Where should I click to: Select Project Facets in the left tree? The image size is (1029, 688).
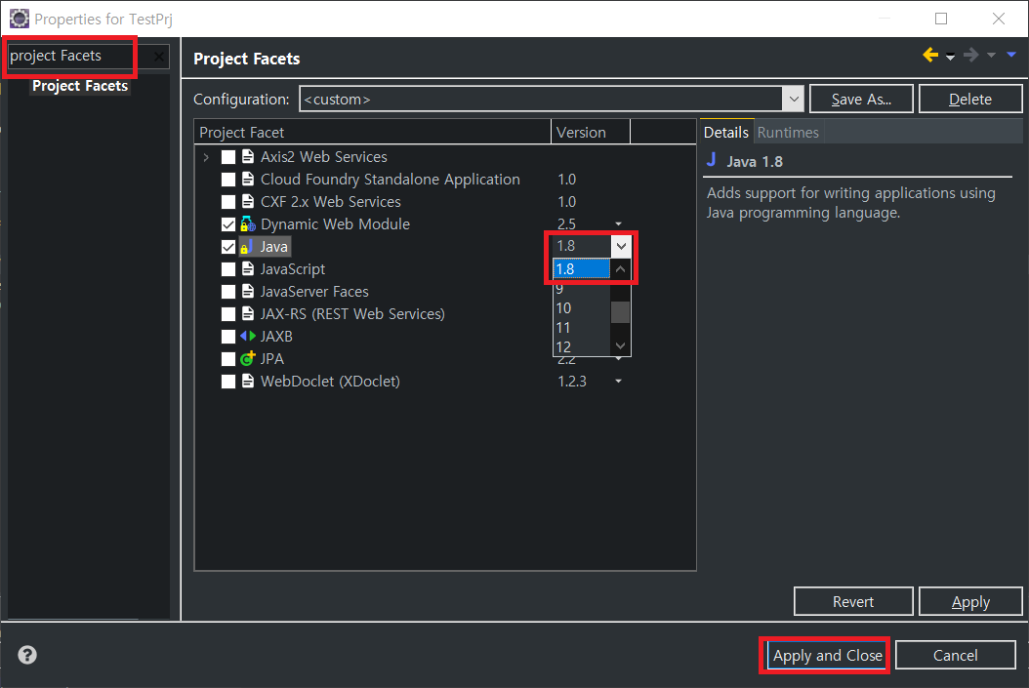pos(80,86)
